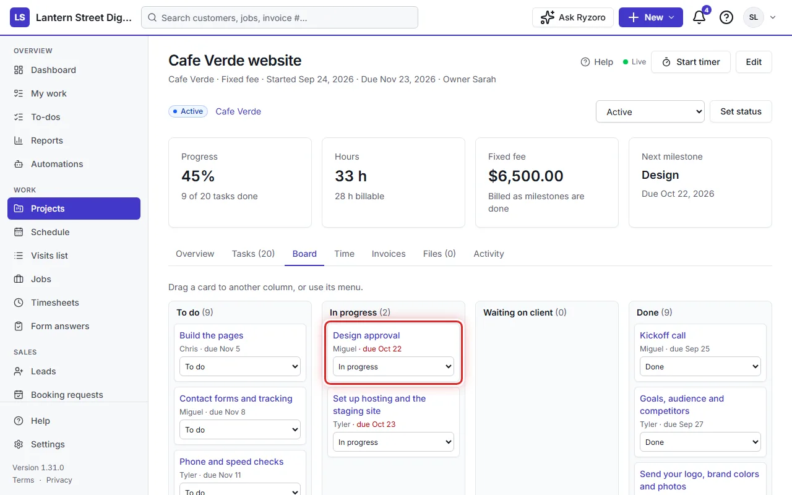Open Ask Ryzoro assistant
This screenshot has height=495, width=792.
573,17
